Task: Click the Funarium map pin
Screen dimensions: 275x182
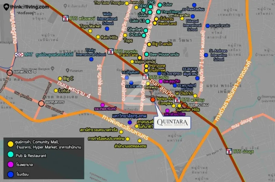Action: coord(68,70)
